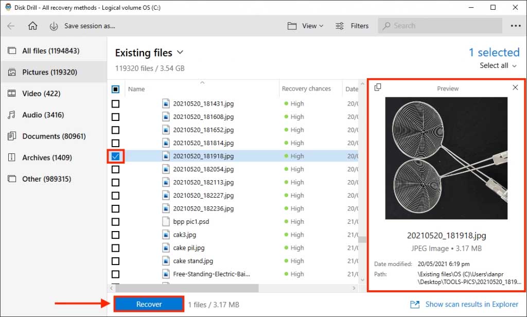Click the Show scan results in Explorer icon
The height and width of the screenshot is (317, 527).
point(415,304)
